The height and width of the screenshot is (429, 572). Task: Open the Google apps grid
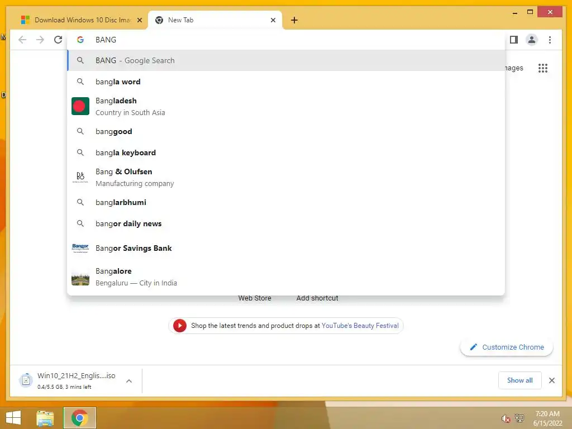pos(543,68)
